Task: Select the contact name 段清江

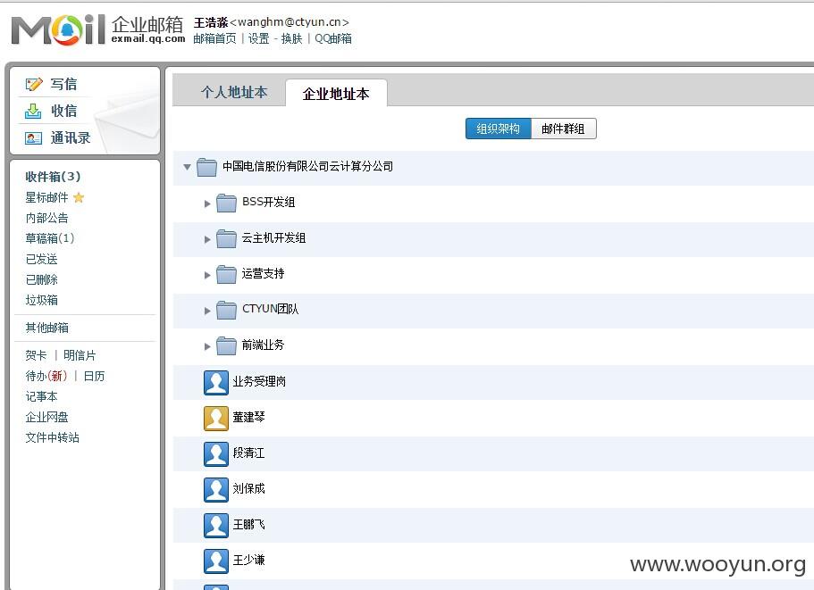Action: coord(248,453)
